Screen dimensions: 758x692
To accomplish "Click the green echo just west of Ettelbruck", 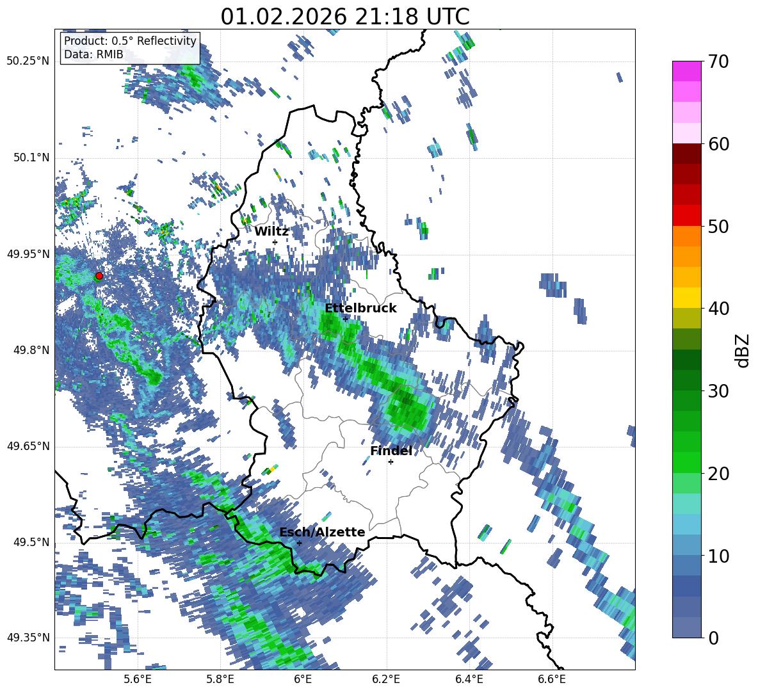I will pos(330,325).
